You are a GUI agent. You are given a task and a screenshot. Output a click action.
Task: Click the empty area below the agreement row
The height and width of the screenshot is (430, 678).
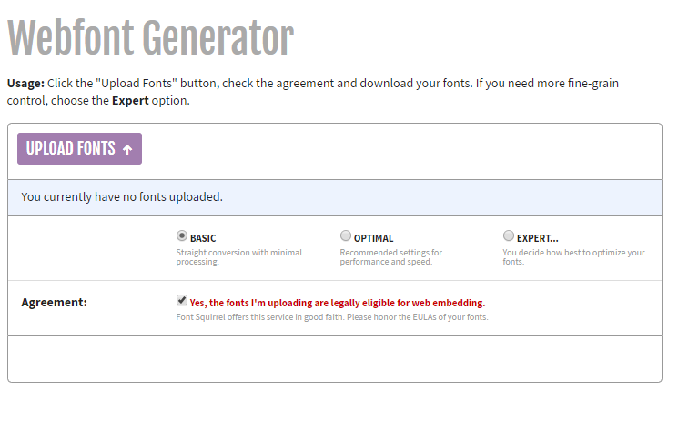pos(334,358)
